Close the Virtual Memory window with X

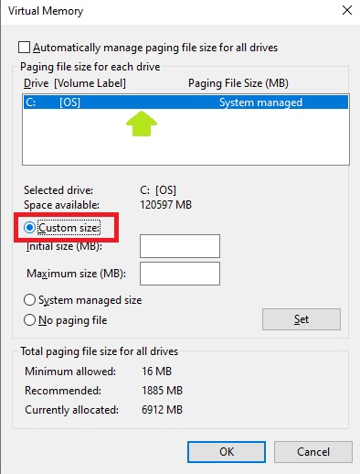pos(347,10)
